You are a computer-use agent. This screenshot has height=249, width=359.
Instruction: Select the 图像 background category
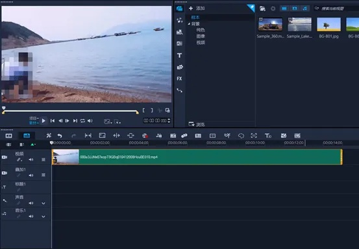(x=201, y=36)
